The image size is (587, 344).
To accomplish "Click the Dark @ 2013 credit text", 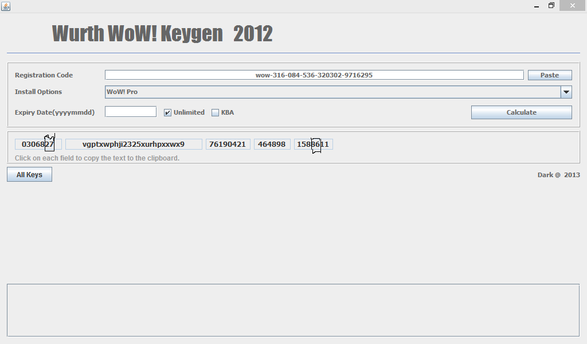I will 558,175.
